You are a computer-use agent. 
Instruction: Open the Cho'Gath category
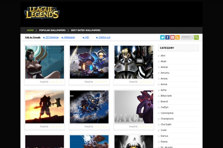tap(166, 124)
